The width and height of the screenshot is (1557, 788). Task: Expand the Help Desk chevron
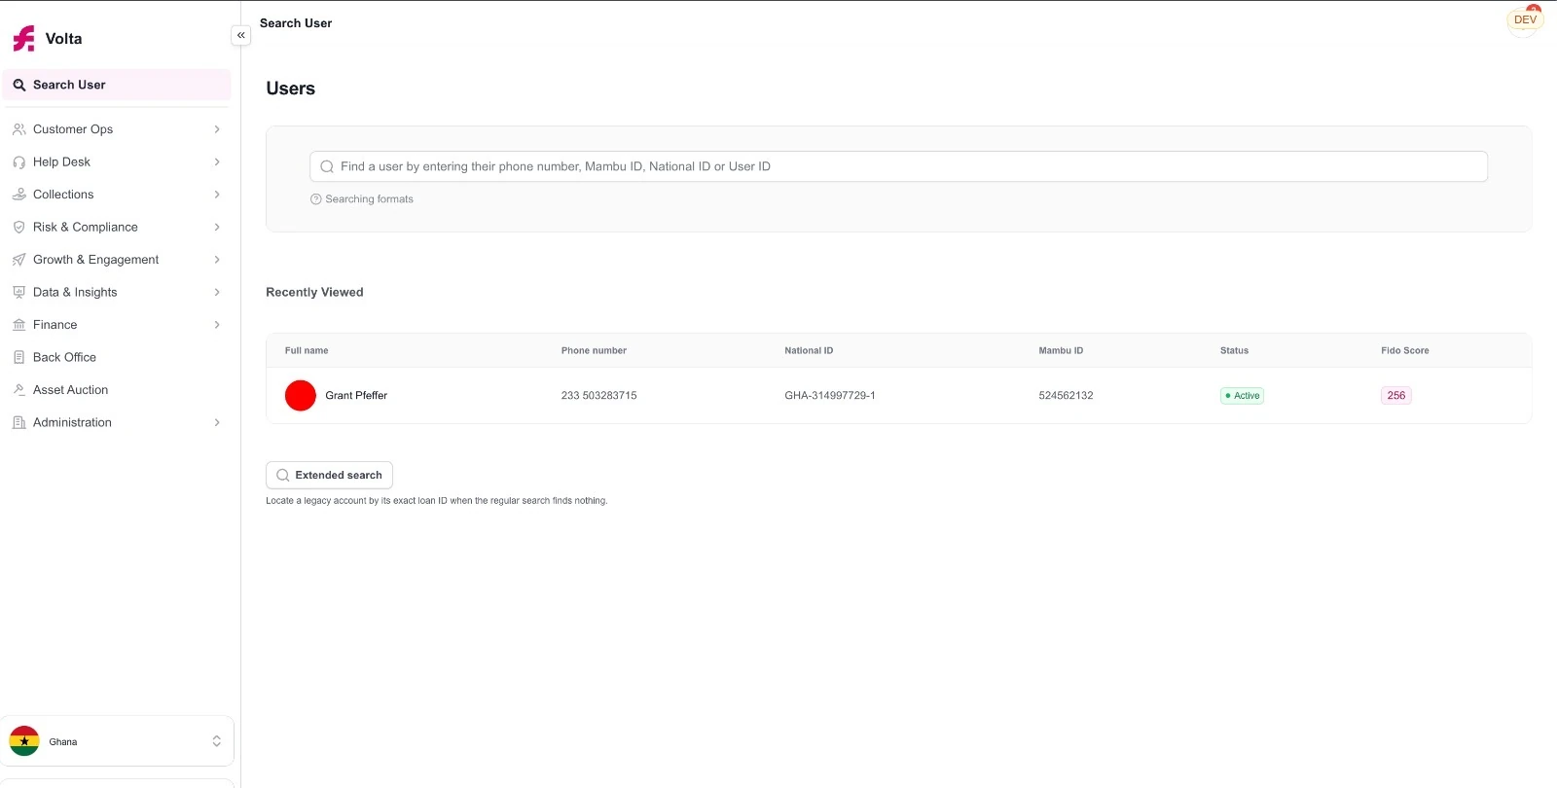tap(217, 162)
